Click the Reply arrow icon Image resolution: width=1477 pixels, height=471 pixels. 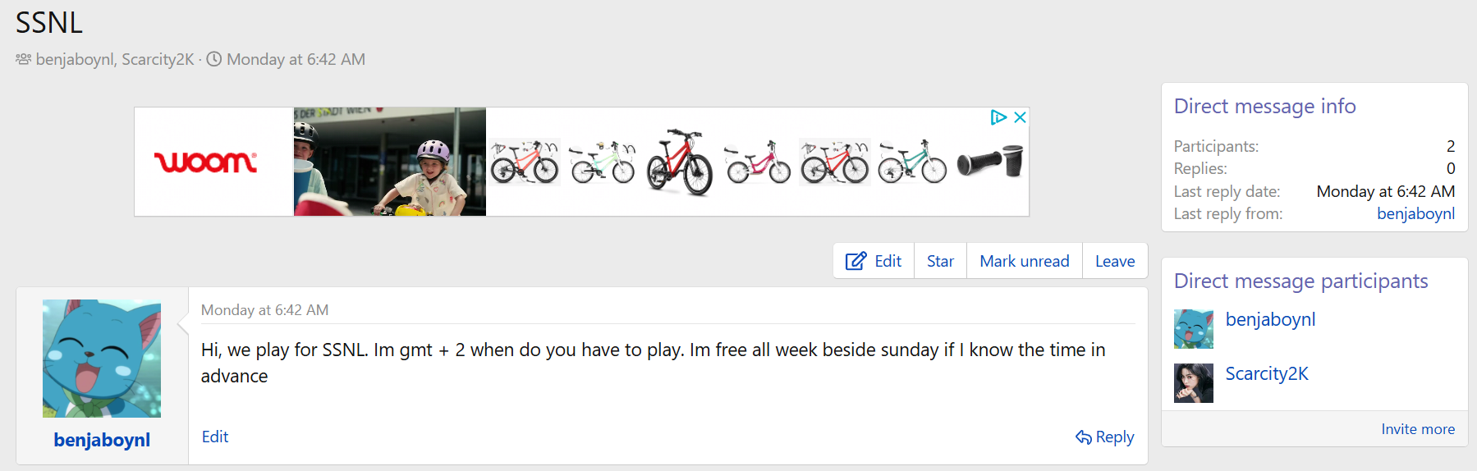1084,437
